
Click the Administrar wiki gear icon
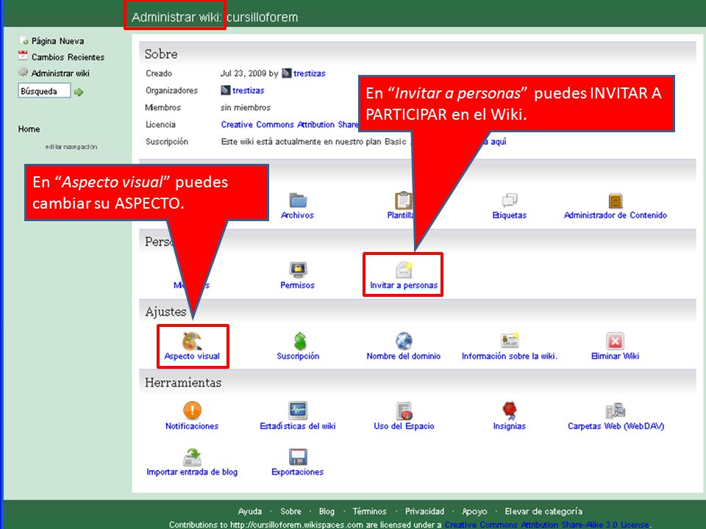click(x=23, y=72)
